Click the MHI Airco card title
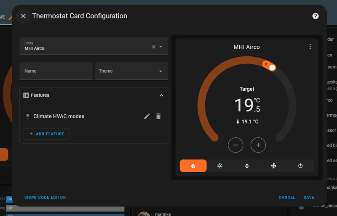Viewport: 337px width, 216px height. [246, 47]
